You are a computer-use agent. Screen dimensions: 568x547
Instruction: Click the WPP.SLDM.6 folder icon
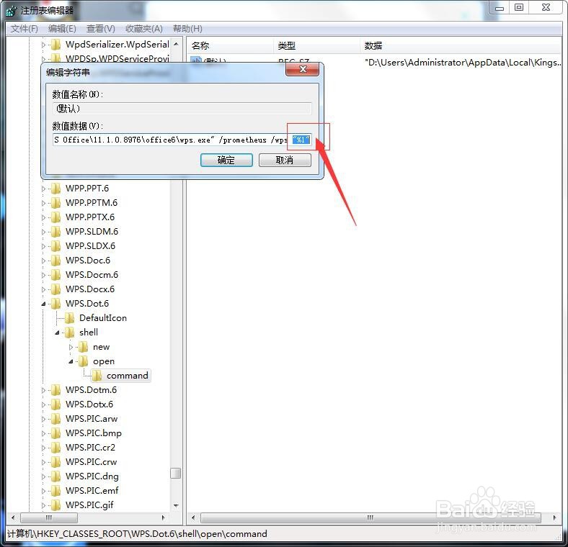pos(56,232)
